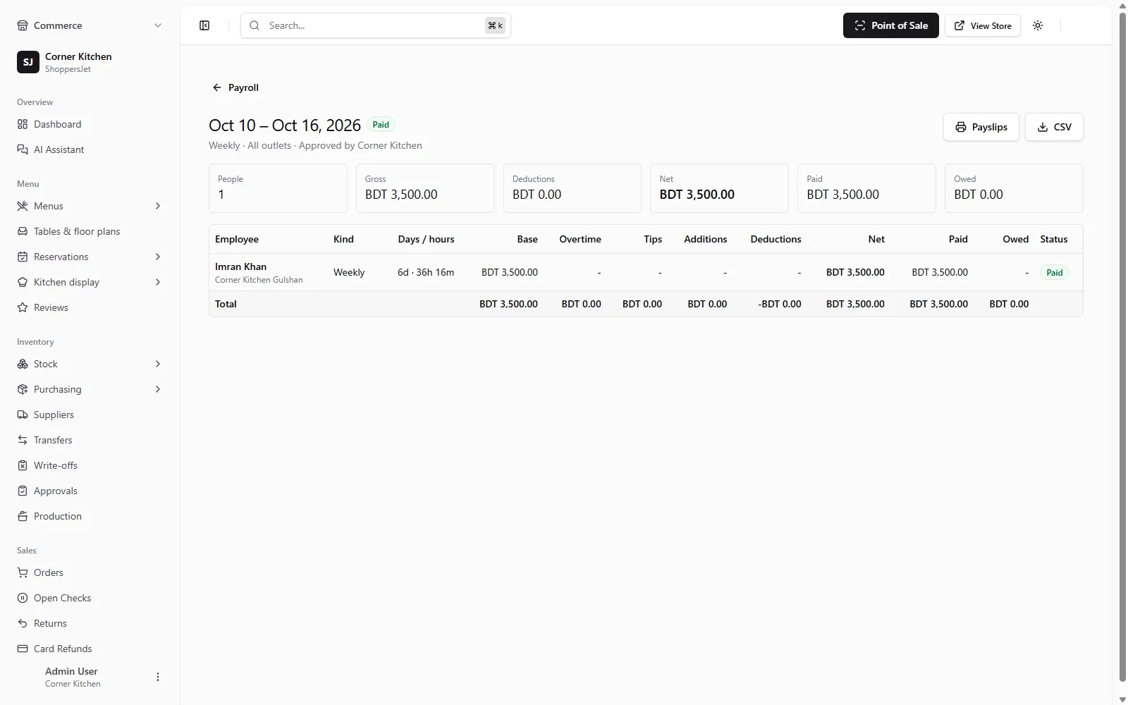Expand the Kitchen display chevron
Image resolution: width=1128 pixels, height=705 pixels.
click(158, 282)
